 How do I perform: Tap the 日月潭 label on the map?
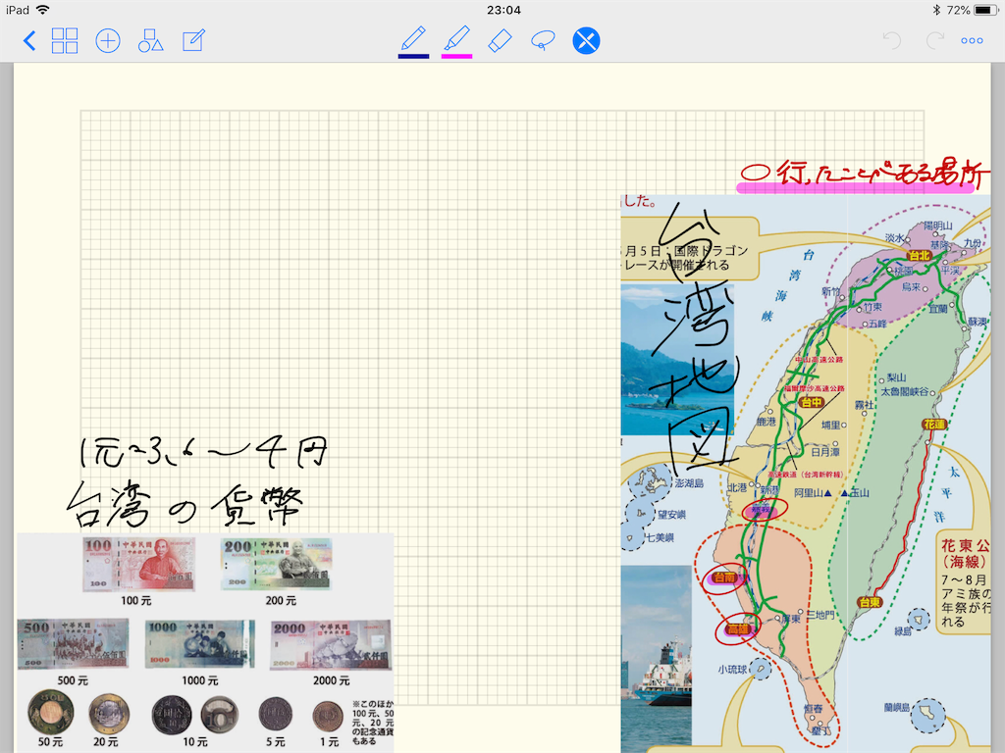[824, 452]
